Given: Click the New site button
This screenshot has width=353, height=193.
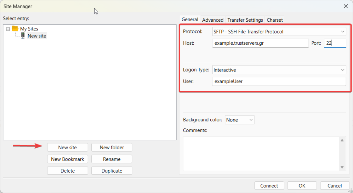Looking at the screenshot, I should pos(68,147).
